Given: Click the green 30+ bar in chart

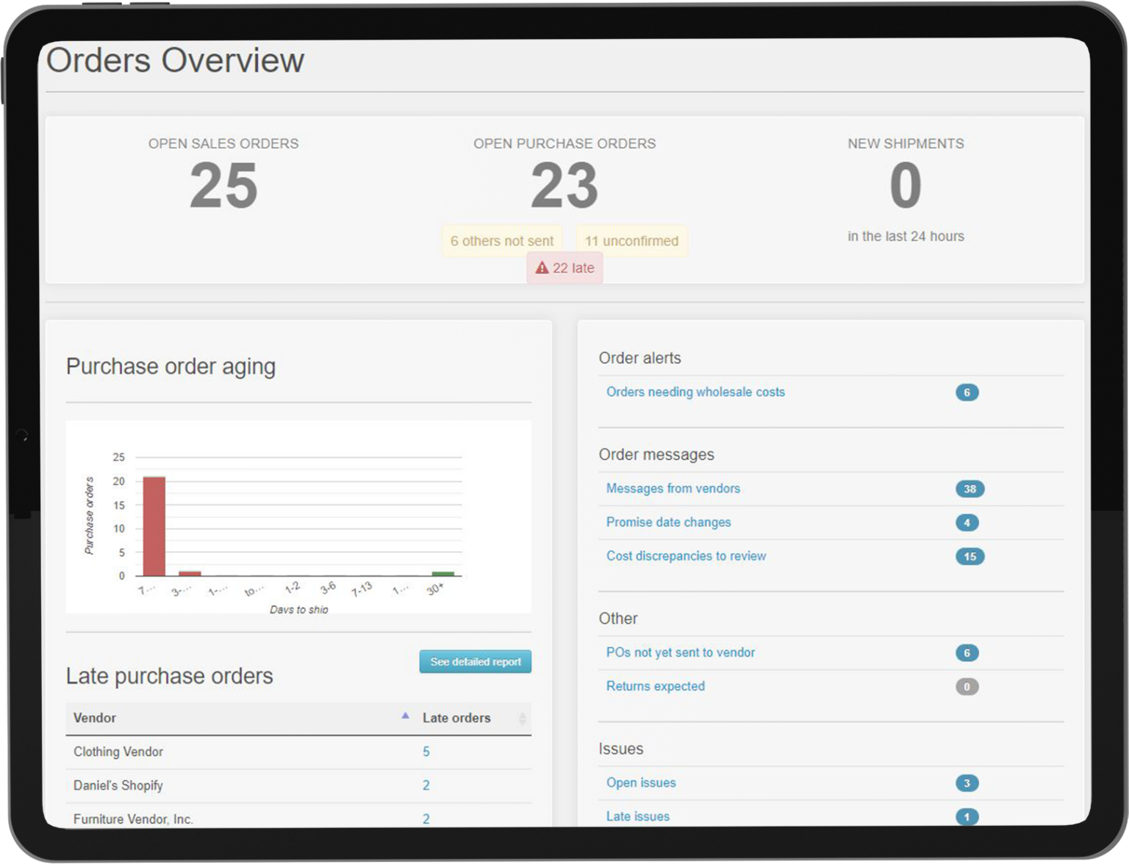Looking at the screenshot, I should point(442,573).
